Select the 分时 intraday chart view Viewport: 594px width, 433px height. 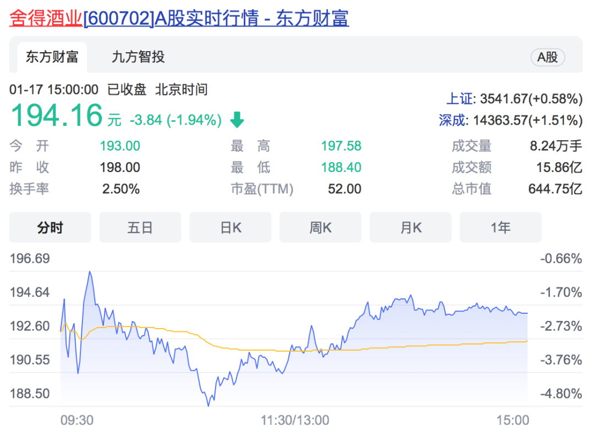pyautogui.click(x=50, y=227)
